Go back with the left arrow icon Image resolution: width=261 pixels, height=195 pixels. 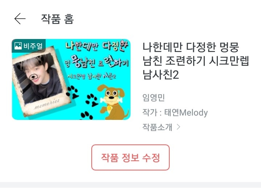click(20, 19)
